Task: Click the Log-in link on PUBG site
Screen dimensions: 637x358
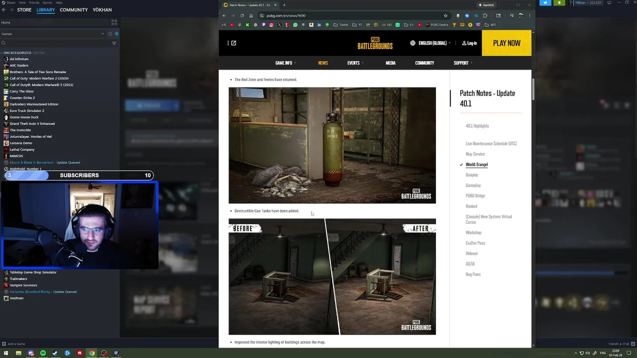Action: pos(469,43)
